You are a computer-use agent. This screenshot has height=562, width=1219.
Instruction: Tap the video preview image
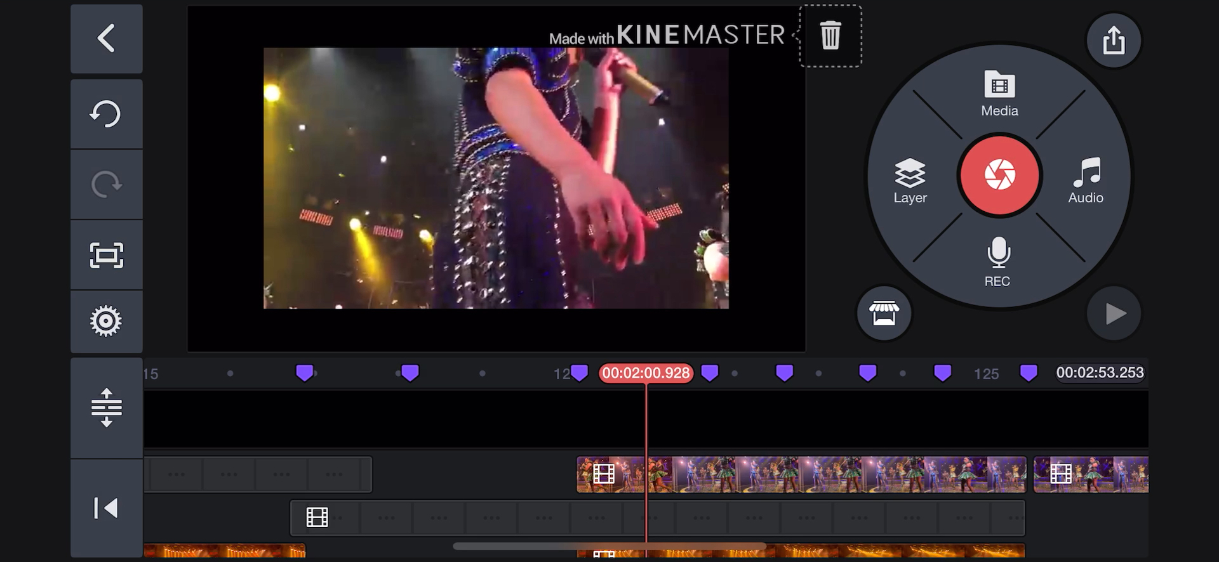click(496, 178)
